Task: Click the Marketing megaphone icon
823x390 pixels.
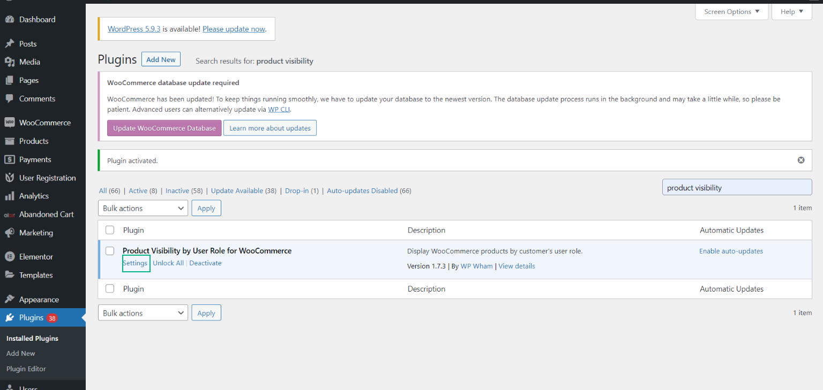Action: tap(11, 233)
